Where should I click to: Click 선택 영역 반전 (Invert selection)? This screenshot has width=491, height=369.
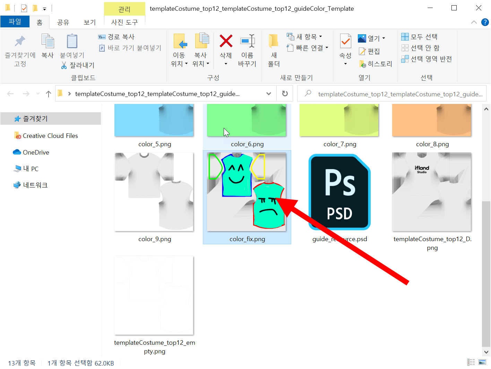(x=427, y=59)
